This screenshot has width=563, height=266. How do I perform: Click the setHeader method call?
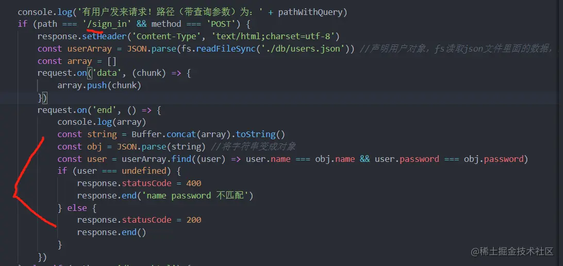[x=104, y=37]
